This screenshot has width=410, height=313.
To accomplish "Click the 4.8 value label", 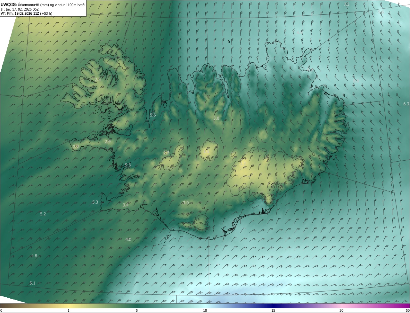I will pos(34,256).
